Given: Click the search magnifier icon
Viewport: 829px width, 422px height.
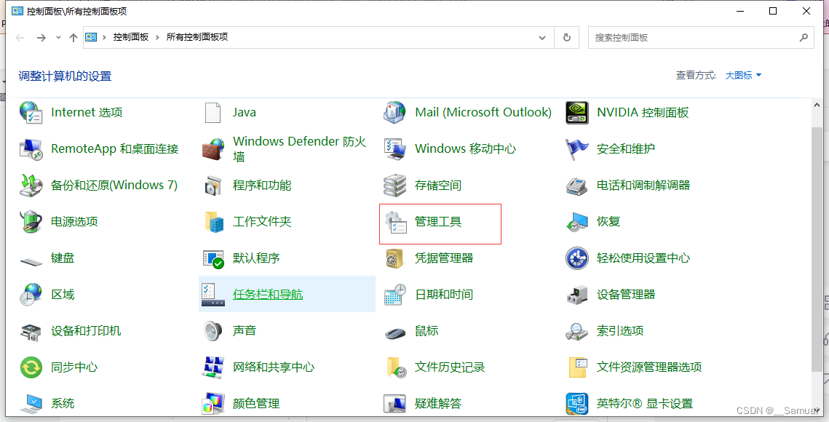Looking at the screenshot, I should pos(804,38).
